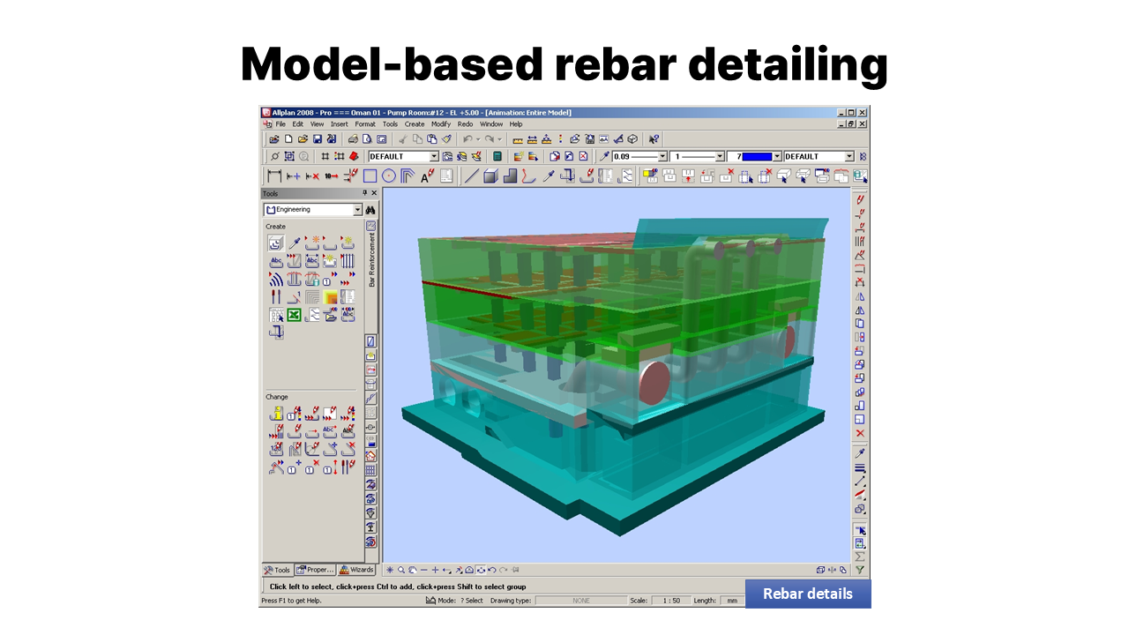Click the zoom magnifier icon below the viewport
Screen dimensions: 1129x635
[401, 570]
